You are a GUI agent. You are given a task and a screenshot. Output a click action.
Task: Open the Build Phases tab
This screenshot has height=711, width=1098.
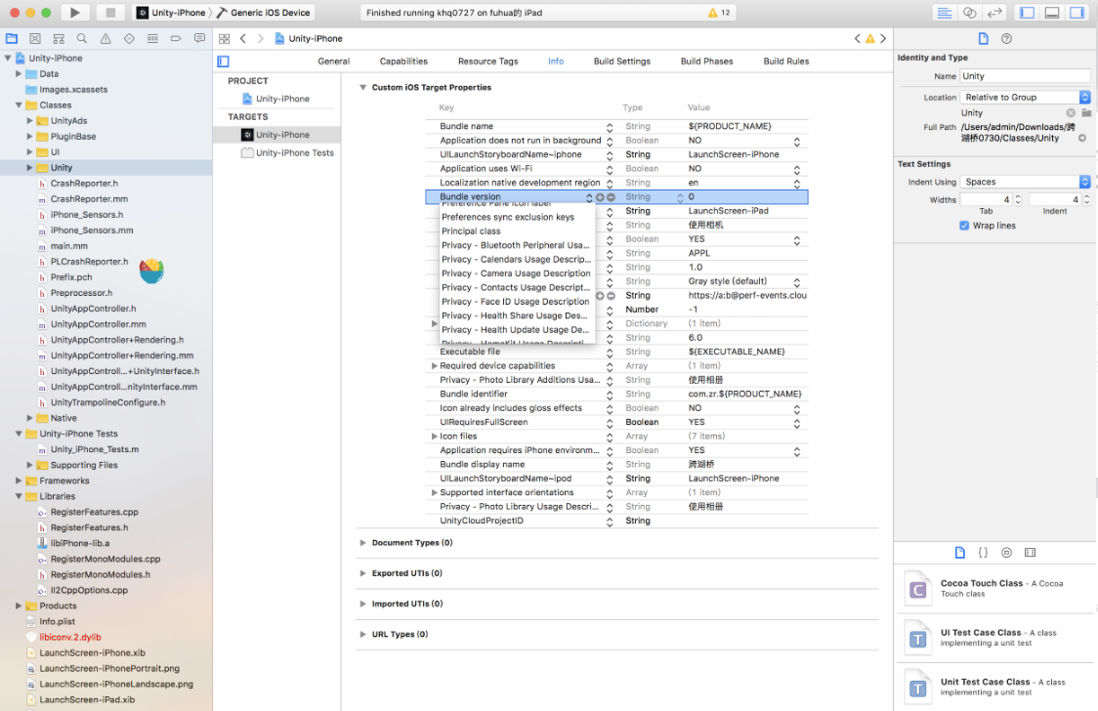tap(706, 62)
